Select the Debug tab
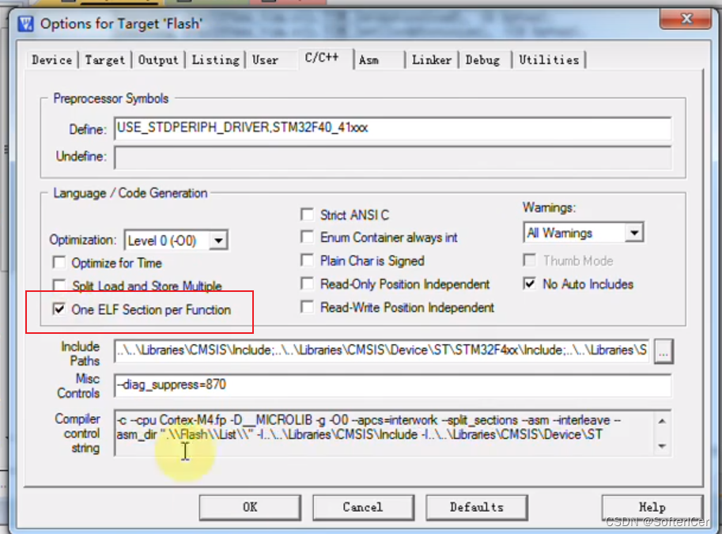Viewport: 722px width, 534px height. [483, 59]
